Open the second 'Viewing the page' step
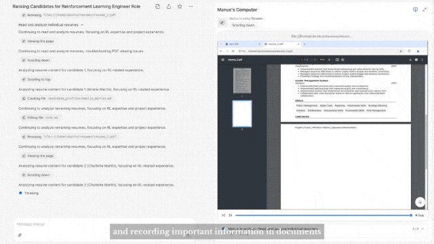The height and width of the screenshot is (244, 434). pos(38,156)
